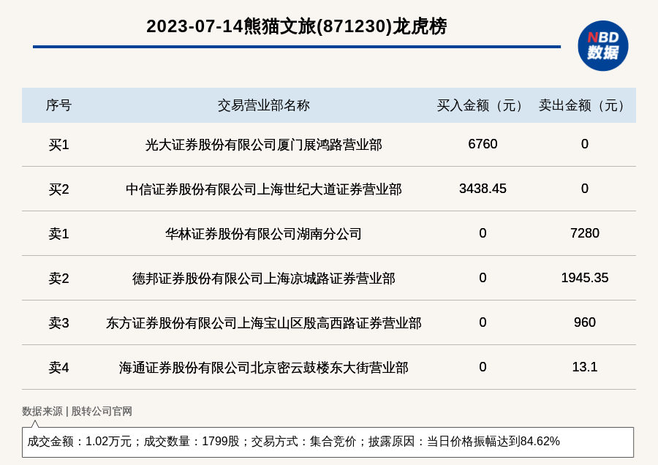Select the 买2 row label

(x=58, y=189)
